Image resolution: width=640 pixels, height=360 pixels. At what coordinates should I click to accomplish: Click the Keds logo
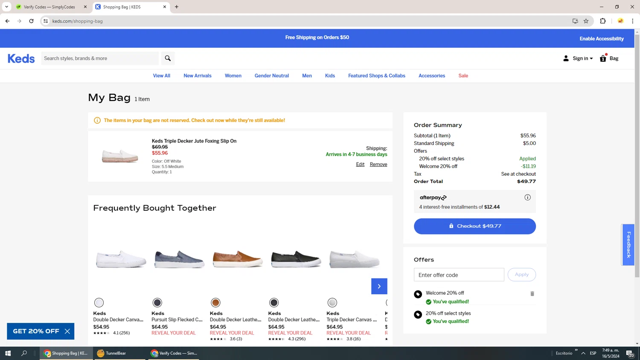(x=21, y=58)
